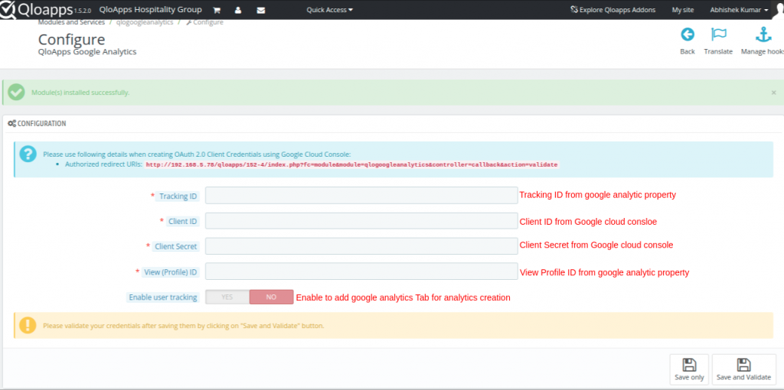Focus the Tracking ID input field

pyautogui.click(x=361, y=195)
